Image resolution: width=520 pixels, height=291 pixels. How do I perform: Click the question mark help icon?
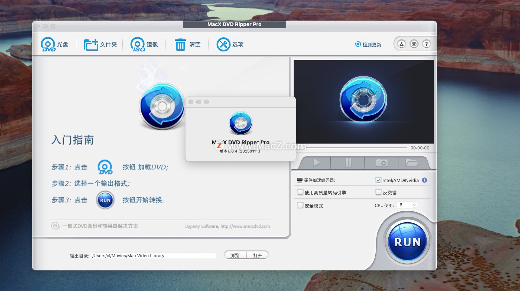pos(426,44)
